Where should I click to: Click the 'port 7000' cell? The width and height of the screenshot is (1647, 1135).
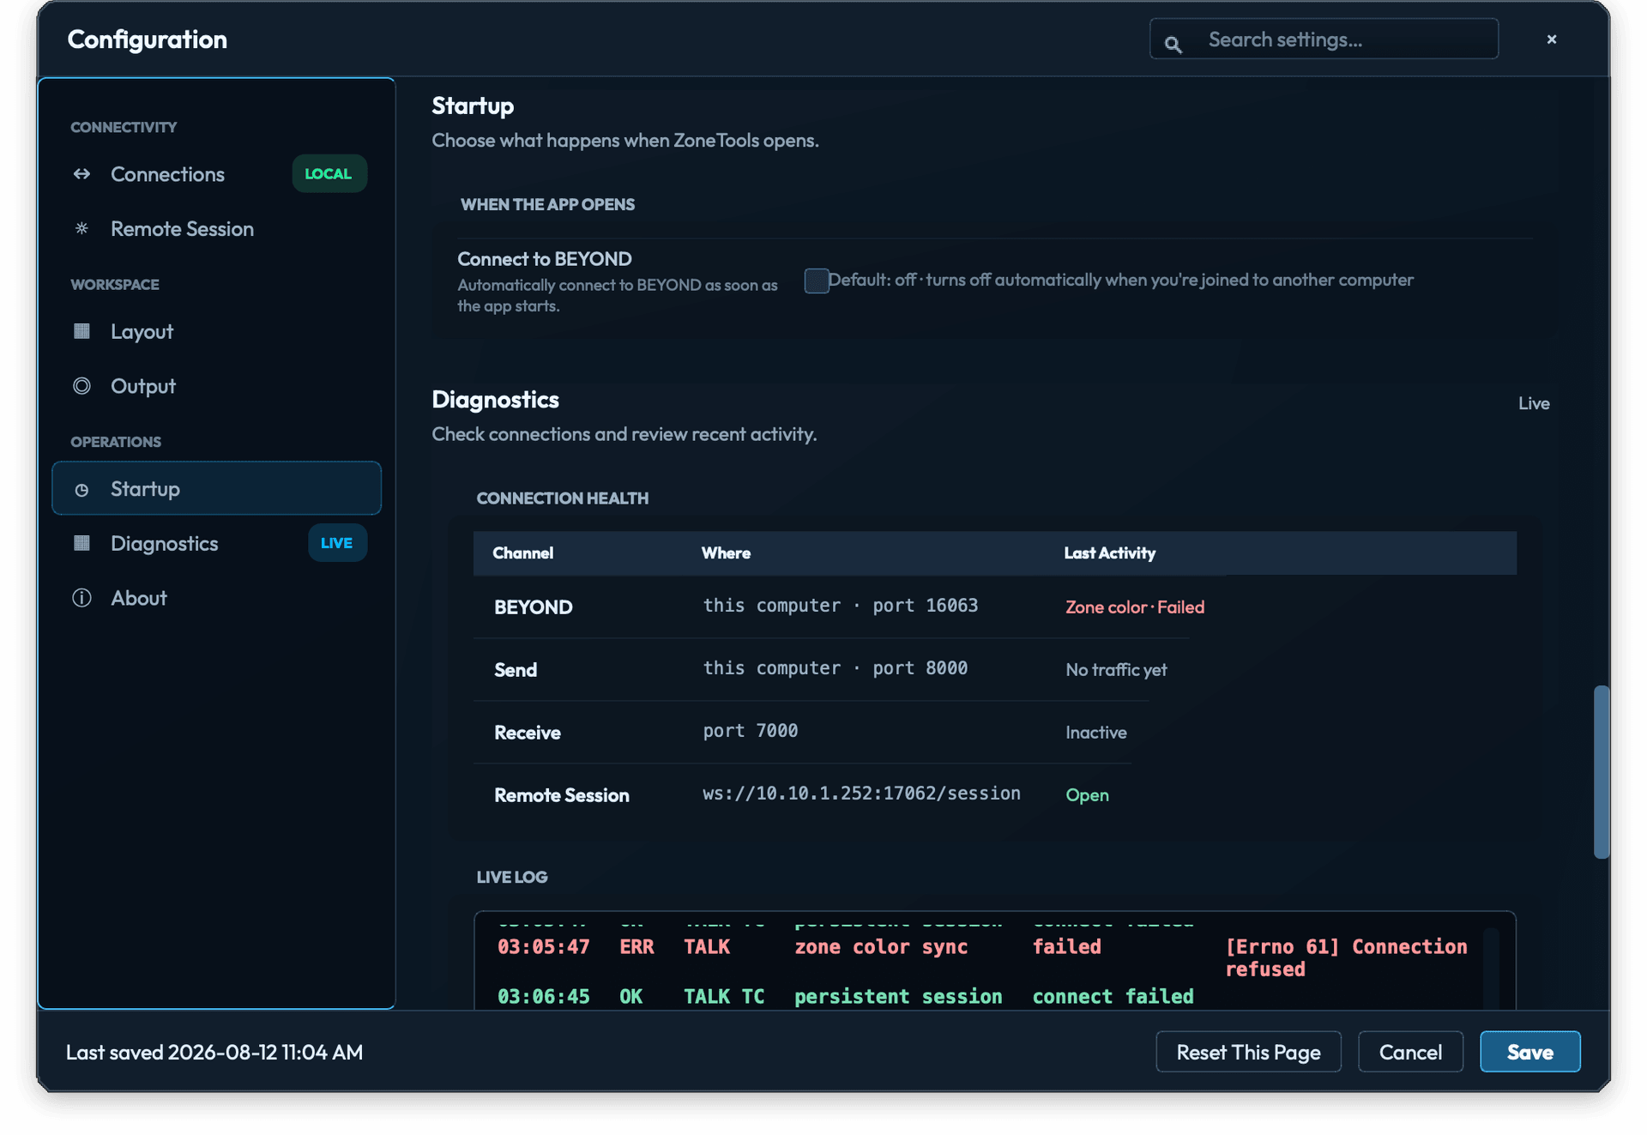click(x=750, y=731)
